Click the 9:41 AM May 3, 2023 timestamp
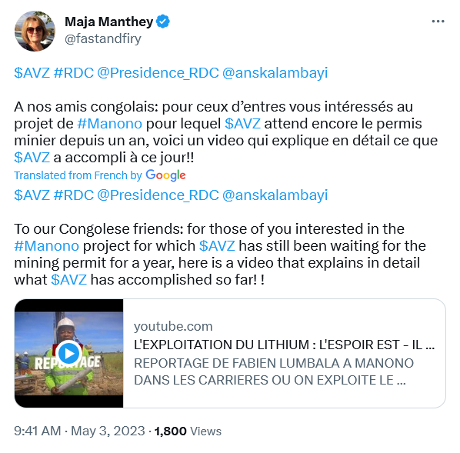460x453 pixels. (79, 431)
